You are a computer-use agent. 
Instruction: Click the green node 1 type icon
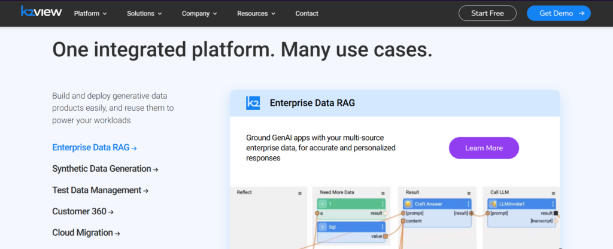point(323,204)
